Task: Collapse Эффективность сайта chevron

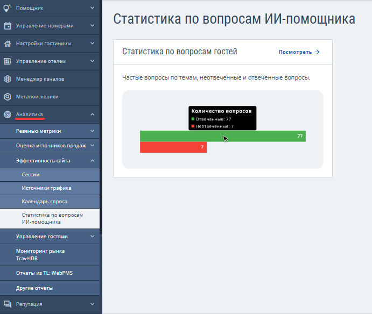Action: pos(92,160)
